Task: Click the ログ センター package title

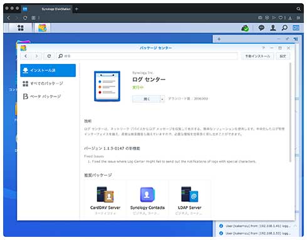Action: [x=148, y=79]
